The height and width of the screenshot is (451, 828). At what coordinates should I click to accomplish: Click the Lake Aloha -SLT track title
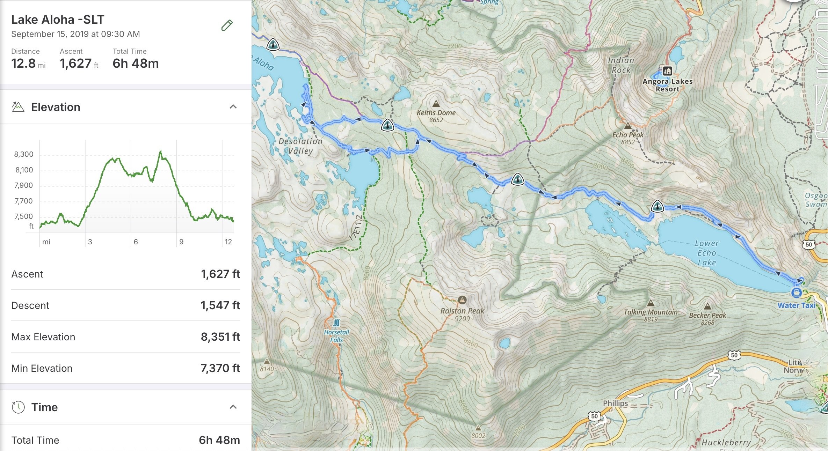58,20
